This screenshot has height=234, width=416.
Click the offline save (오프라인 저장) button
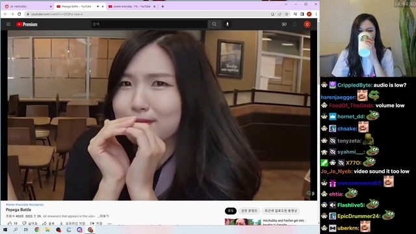point(72,224)
